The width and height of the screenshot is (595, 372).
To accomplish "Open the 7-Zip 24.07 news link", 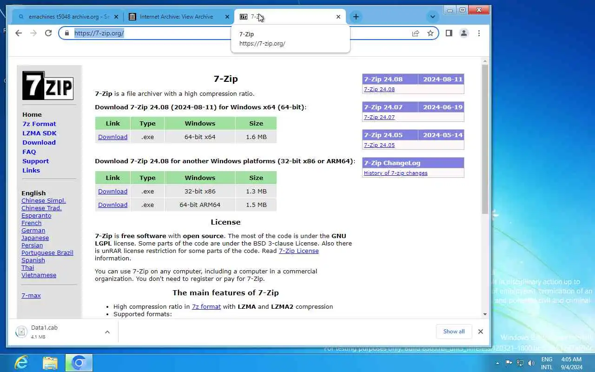I will click(x=379, y=117).
